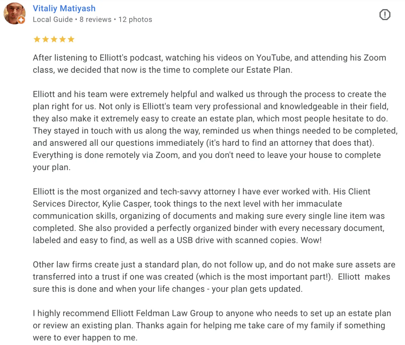Open Vitaliy Matiyash's profile photo
The height and width of the screenshot is (345, 405).
click(x=14, y=13)
